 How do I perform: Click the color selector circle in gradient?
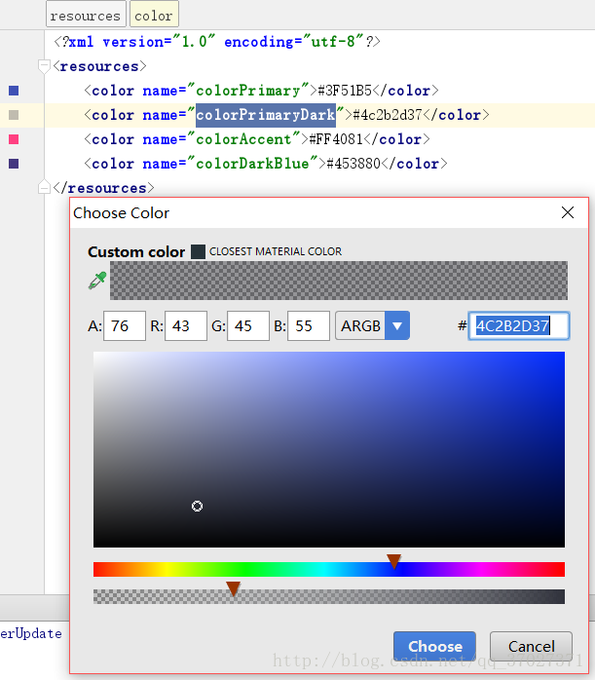pos(197,506)
